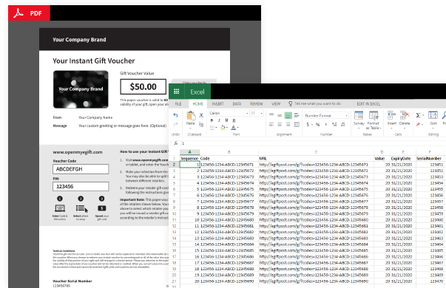Open Format as Table dropdown
The height and width of the screenshot is (288, 446).
coord(374,120)
